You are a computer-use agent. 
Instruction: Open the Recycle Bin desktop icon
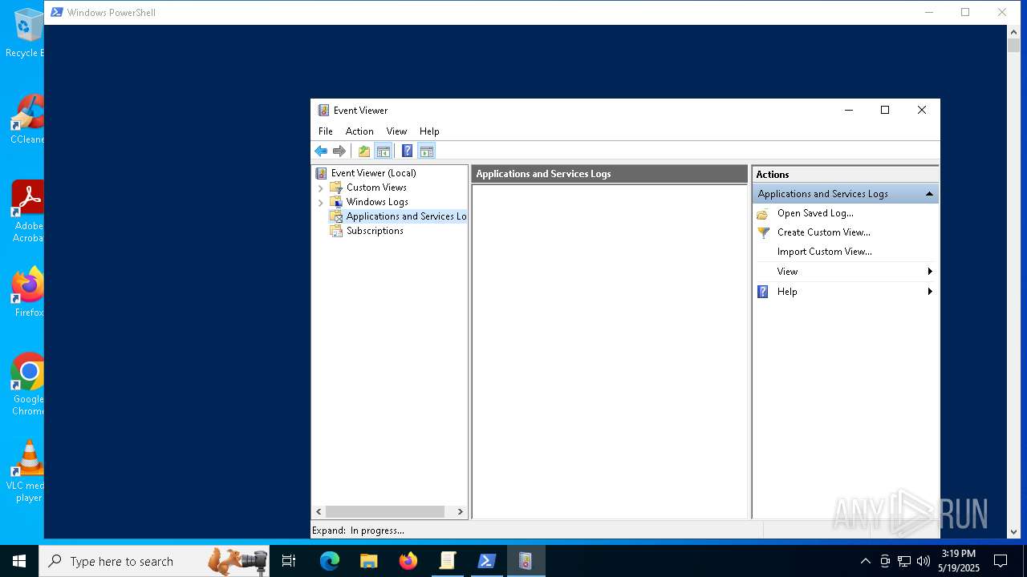point(24,32)
